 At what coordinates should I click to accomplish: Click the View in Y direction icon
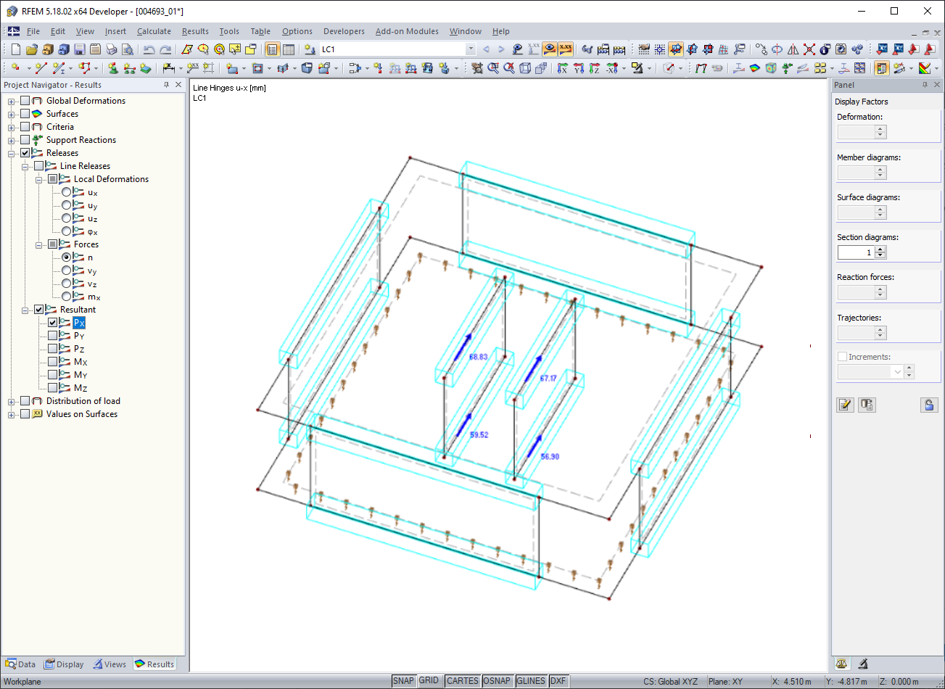point(578,68)
